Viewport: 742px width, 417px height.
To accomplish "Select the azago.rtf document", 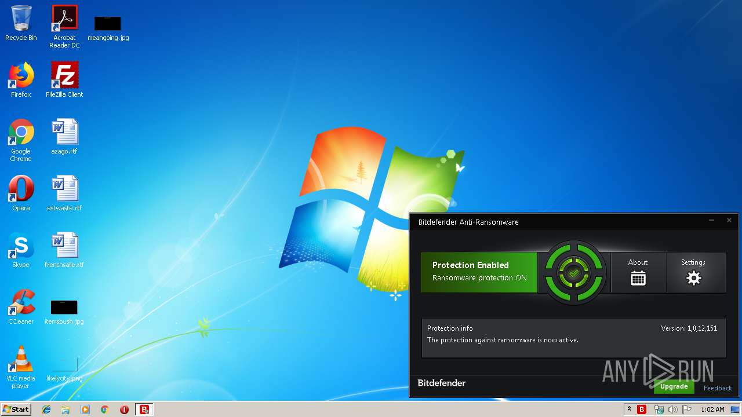I will (64, 137).
